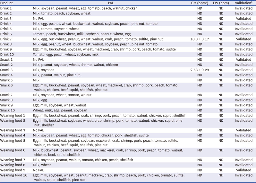The image size is (256, 183).
Task: Select the CM (ppm) column header
Action: (200, 3)
